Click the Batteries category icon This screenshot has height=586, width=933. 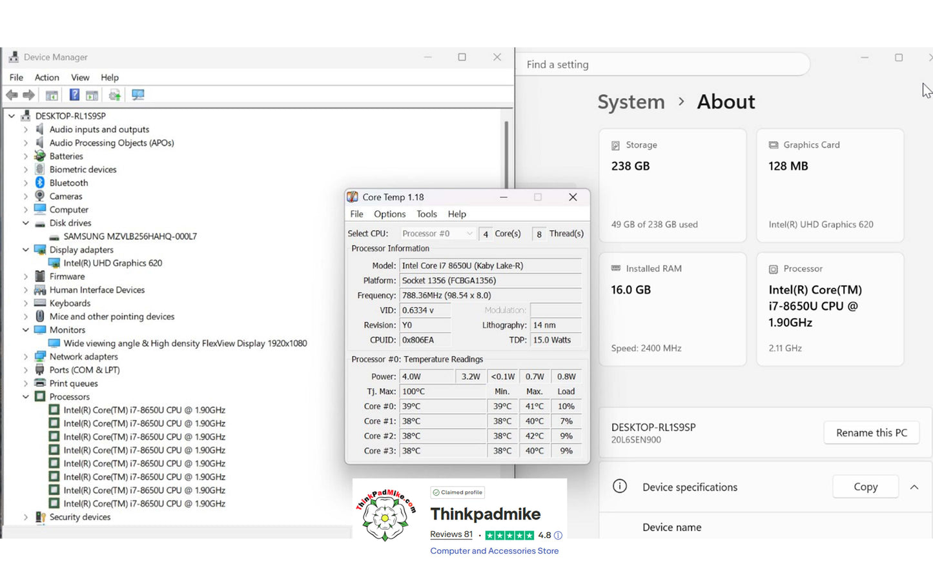pyautogui.click(x=40, y=156)
